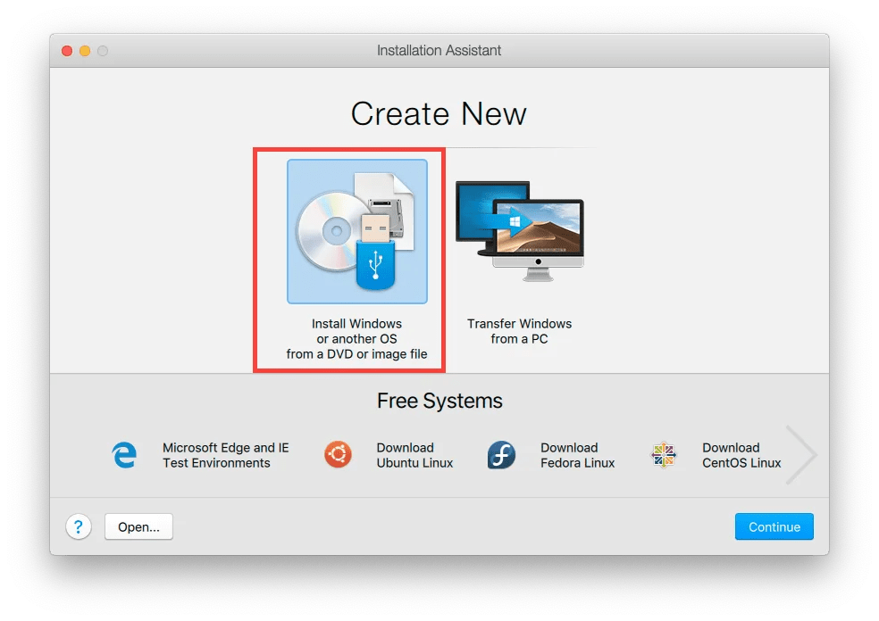Click the Ubuntu logo icon
This screenshot has width=879, height=621.
[338, 454]
